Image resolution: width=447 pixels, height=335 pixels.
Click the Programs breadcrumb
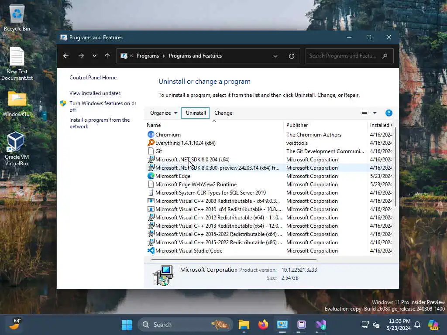(x=148, y=56)
